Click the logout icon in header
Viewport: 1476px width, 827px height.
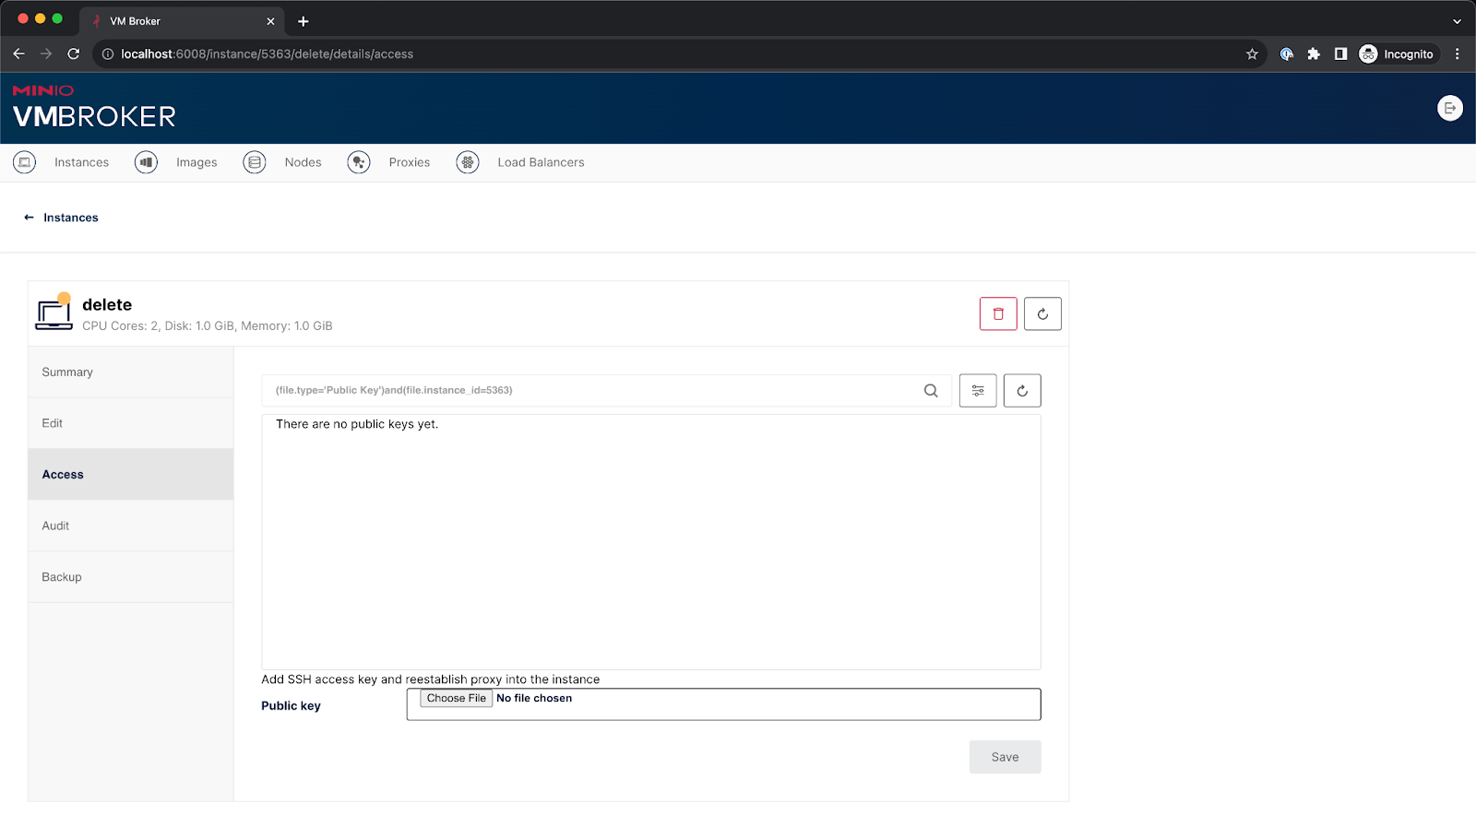[x=1449, y=109]
